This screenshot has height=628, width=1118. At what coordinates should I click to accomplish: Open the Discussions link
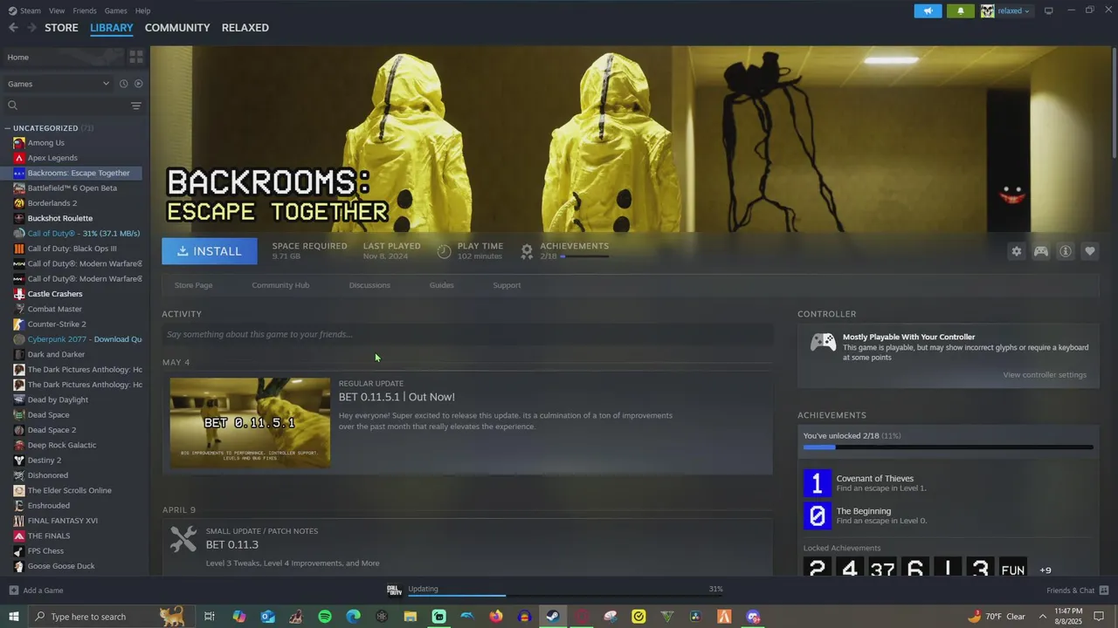[x=369, y=285]
